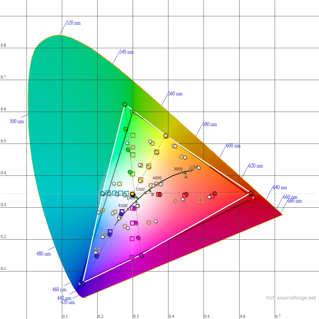Click the 600 nm wavelength label
The width and height of the screenshot is (319, 319).
coord(234,146)
